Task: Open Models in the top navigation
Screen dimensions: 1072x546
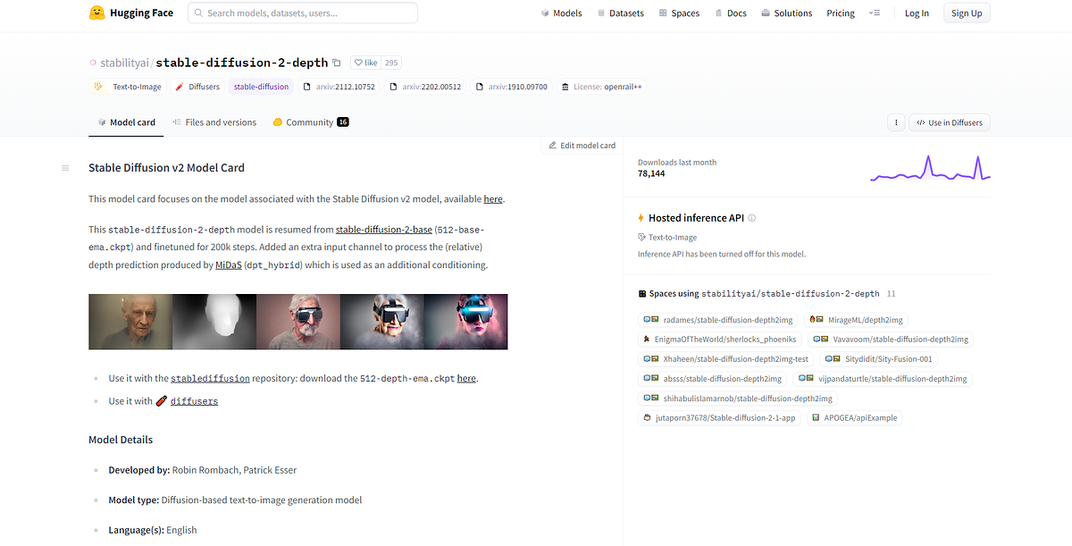Action: [562, 13]
